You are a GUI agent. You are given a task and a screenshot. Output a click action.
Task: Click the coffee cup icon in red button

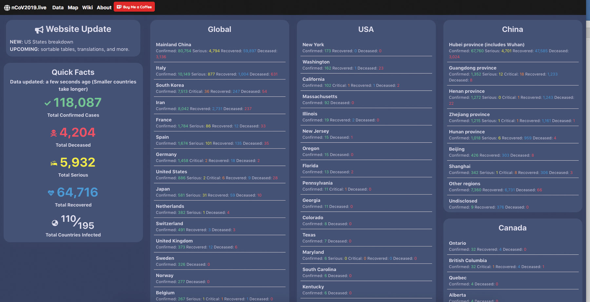pos(119,7)
